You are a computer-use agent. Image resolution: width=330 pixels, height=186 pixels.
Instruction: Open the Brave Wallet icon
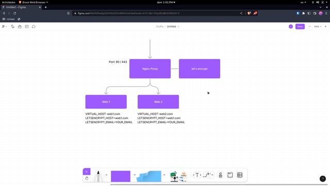point(315,13)
